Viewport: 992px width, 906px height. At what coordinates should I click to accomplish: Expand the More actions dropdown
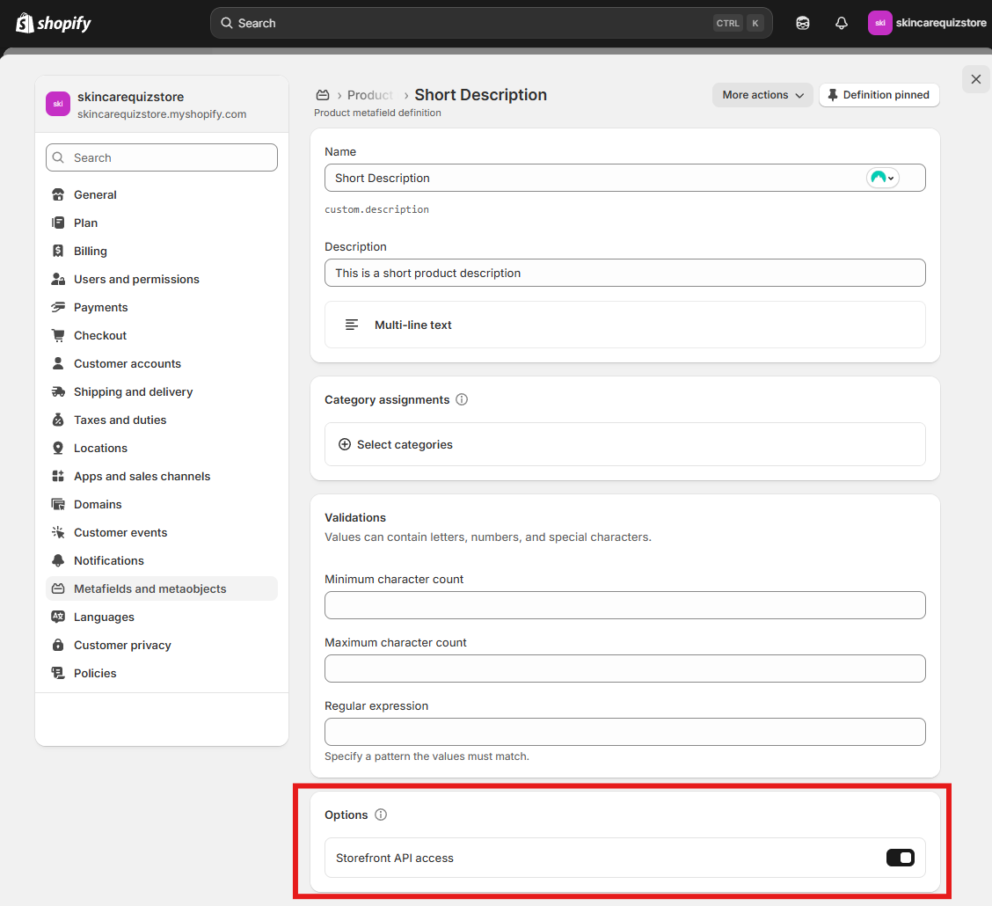pos(762,95)
